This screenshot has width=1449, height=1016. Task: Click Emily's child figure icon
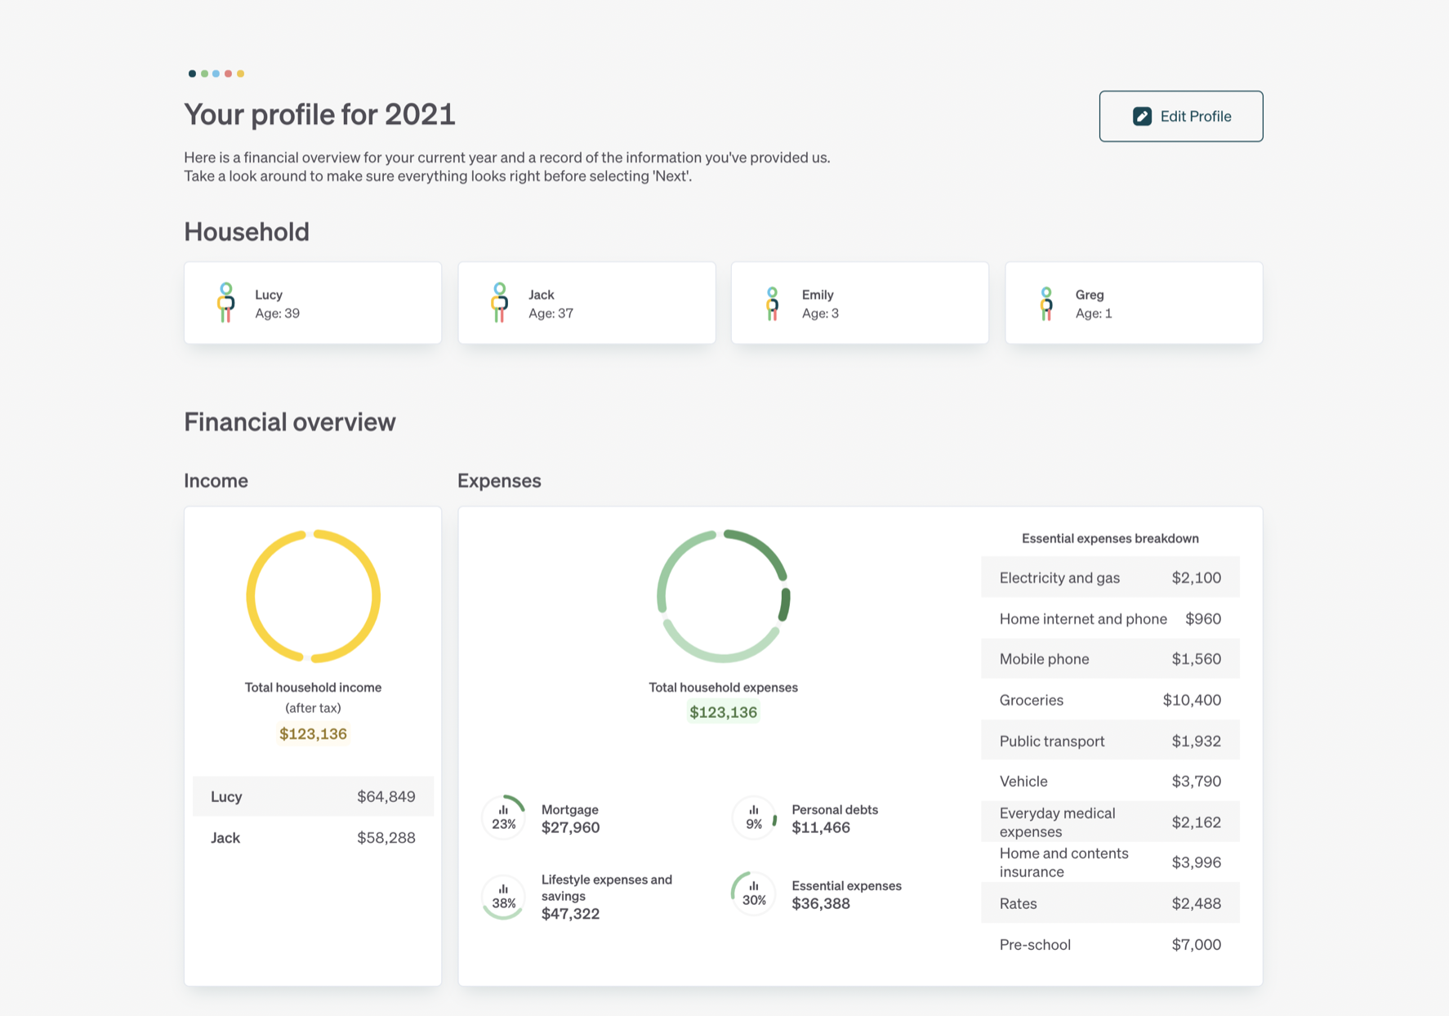click(772, 303)
